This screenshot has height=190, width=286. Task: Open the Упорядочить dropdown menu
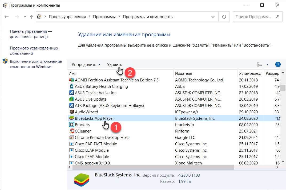point(86,64)
